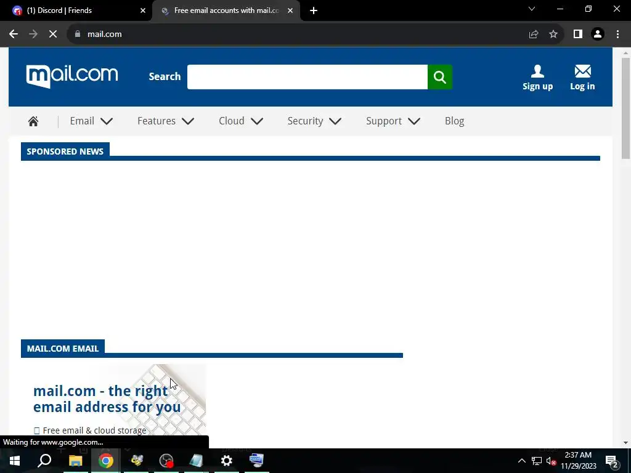The height and width of the screenshot is (473, 631).
Task: Open the Chrome profile avatar icon
Action: [x=598, y=34]
